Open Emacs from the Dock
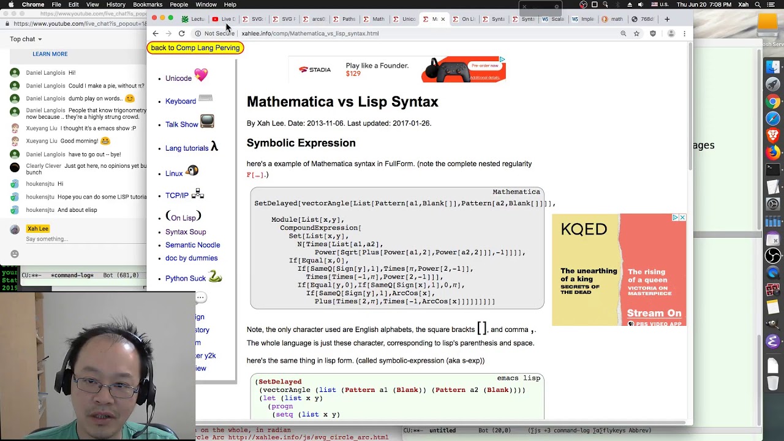The image size is (784, 441). pos(773,342)
